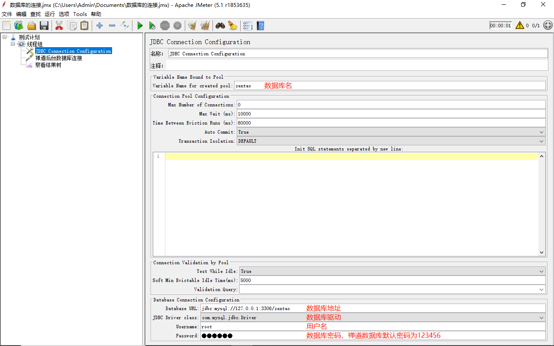Collapse the 线程组 tree node
Viewport: 554px width, 346px height.
(13, 44)
